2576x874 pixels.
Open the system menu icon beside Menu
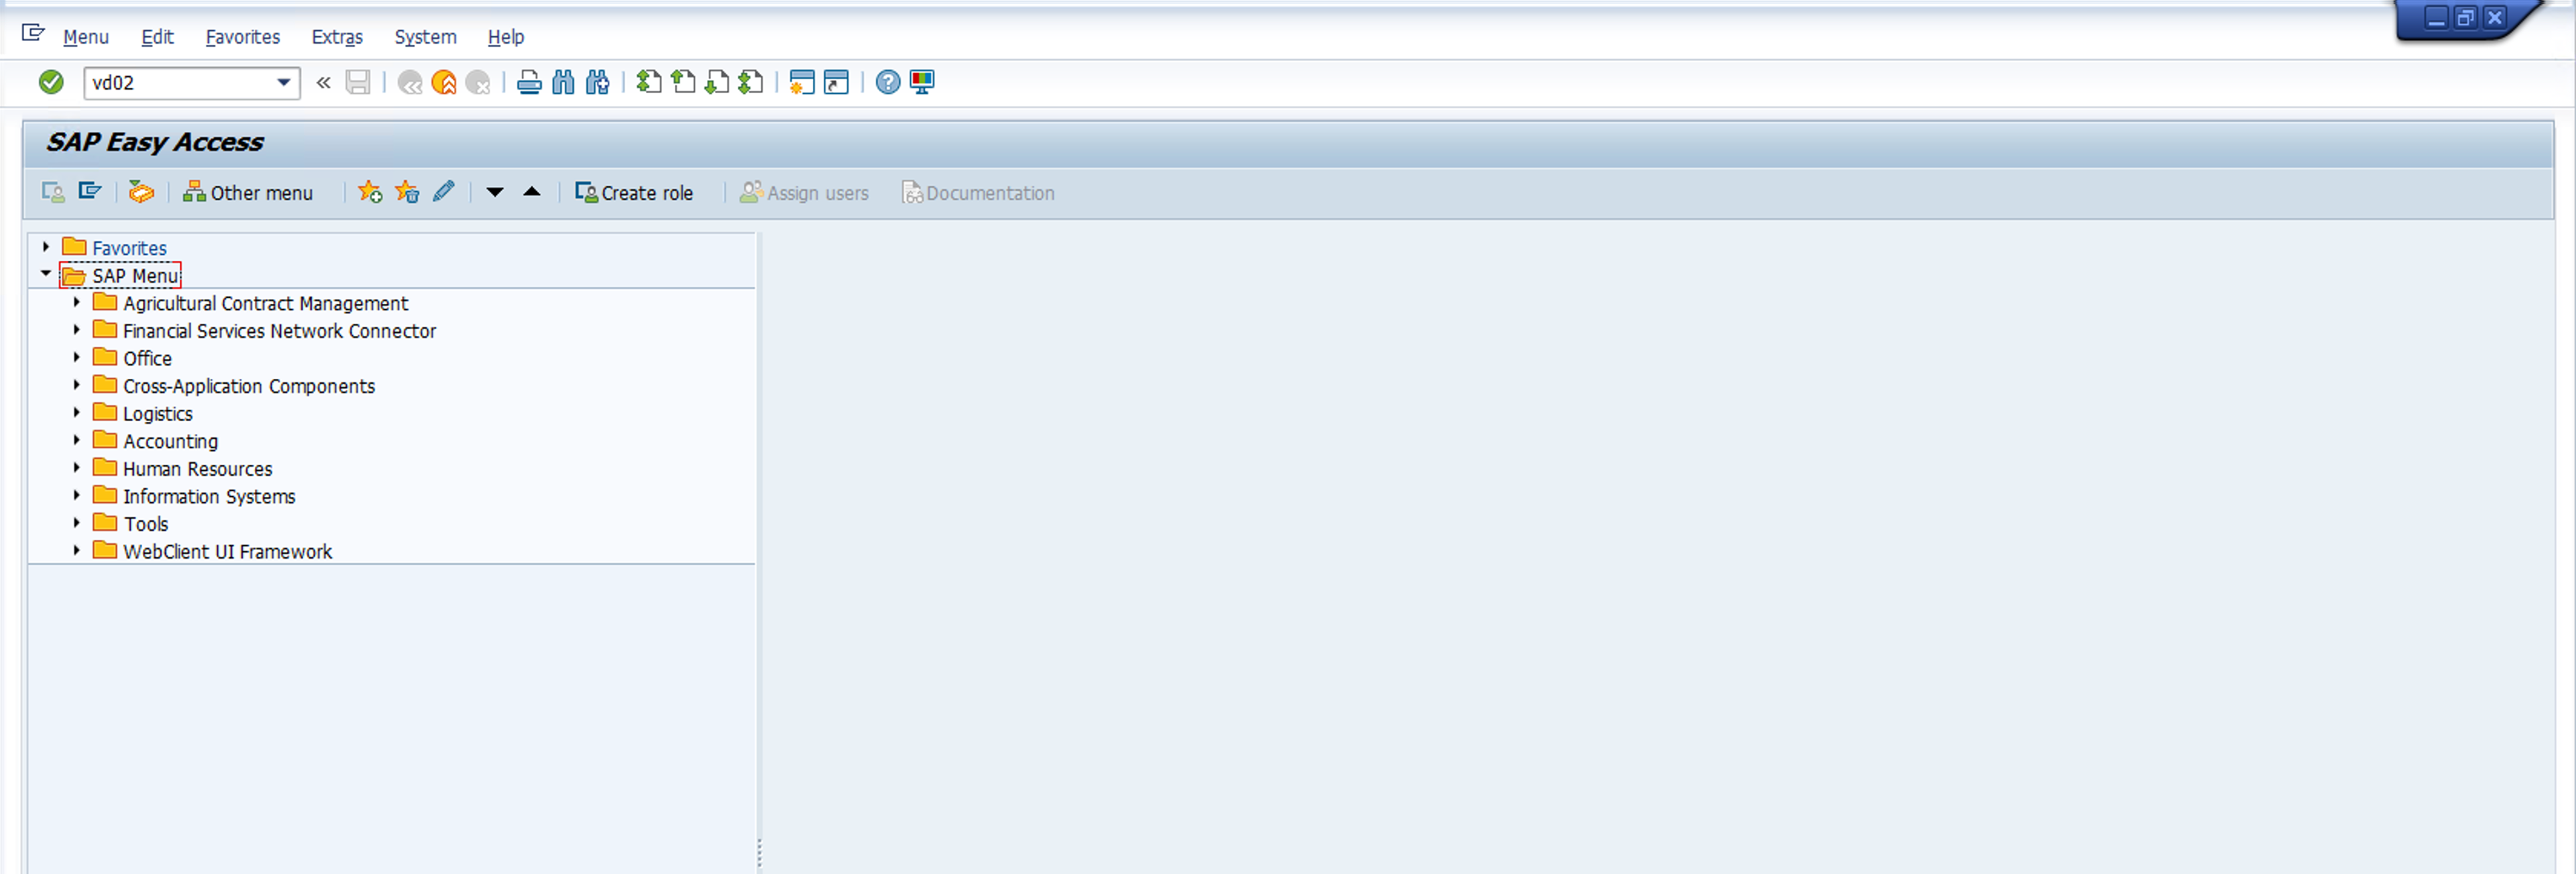(33, 34)
